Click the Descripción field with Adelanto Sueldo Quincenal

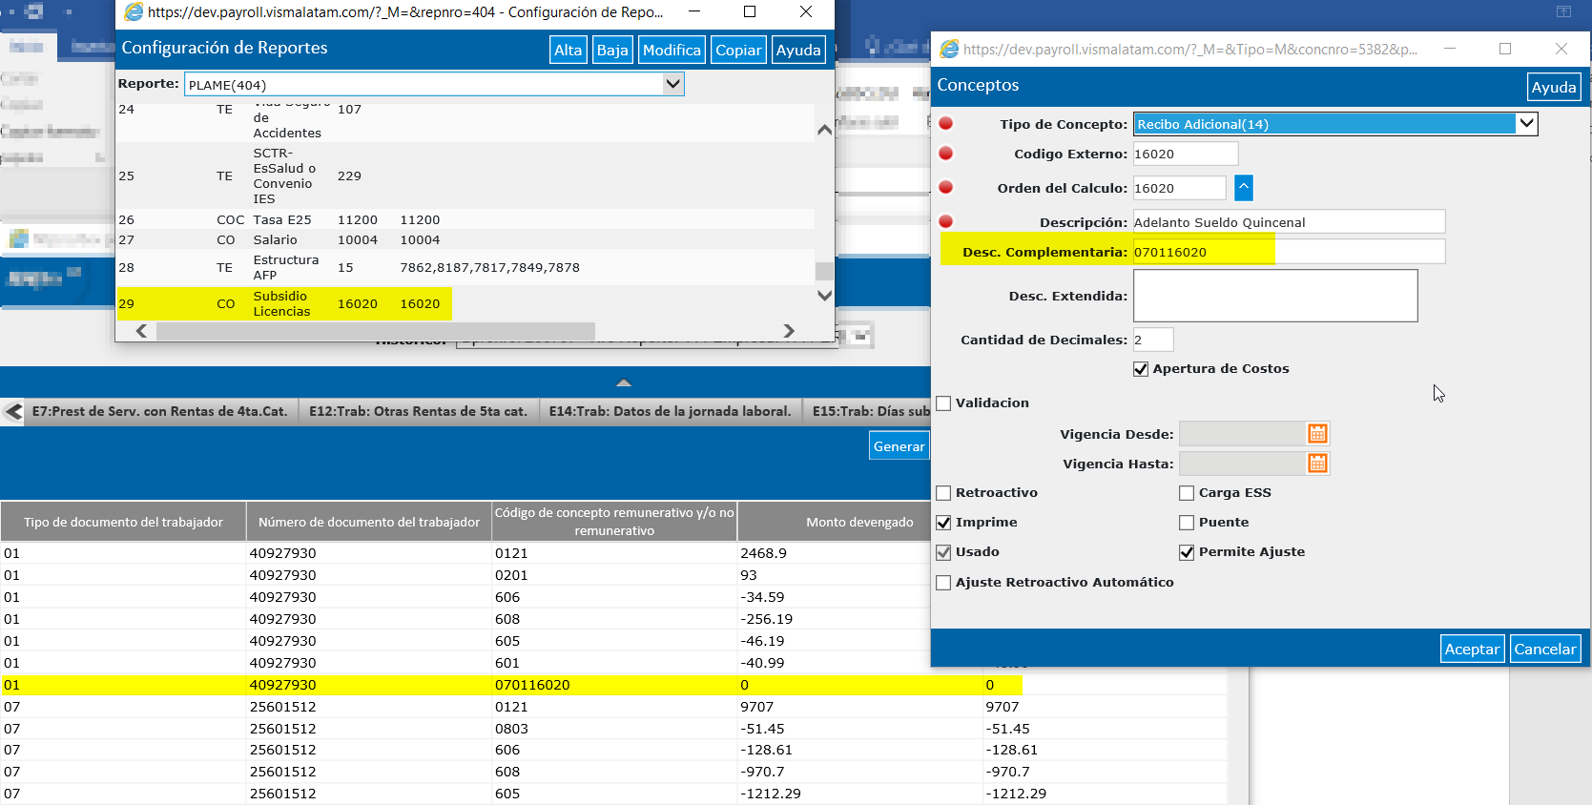(1289, 222)
